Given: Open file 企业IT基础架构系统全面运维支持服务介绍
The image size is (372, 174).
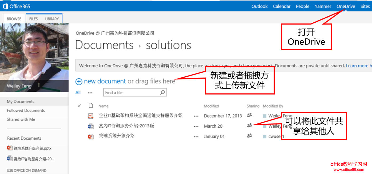Looking at the screenshot, I should (x=141, y=116).
